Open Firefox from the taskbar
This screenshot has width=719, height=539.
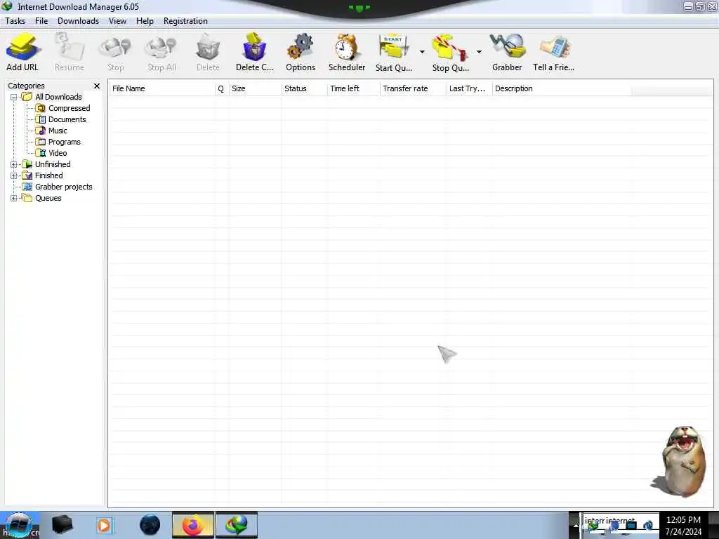(x=193, y=525)
